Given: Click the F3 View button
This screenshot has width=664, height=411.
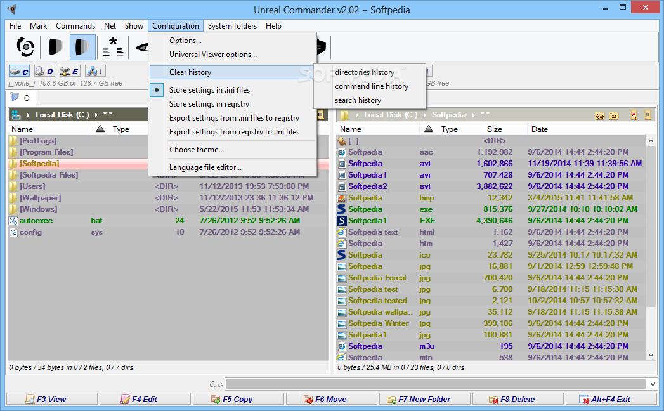Looking at the screenshot, I should click(51, 399).
